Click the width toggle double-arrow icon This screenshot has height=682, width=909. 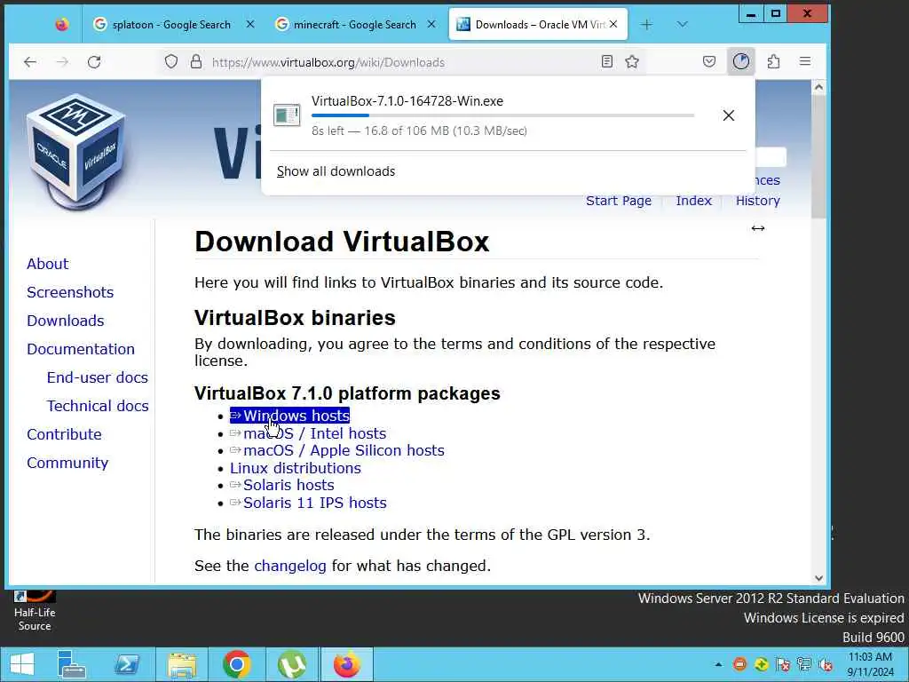click(758, 228)
